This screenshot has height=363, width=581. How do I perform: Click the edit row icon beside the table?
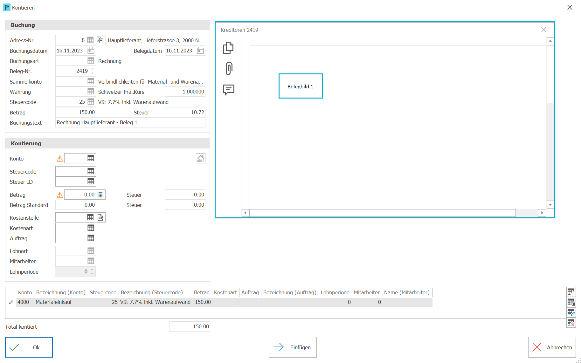pos(571,312)
